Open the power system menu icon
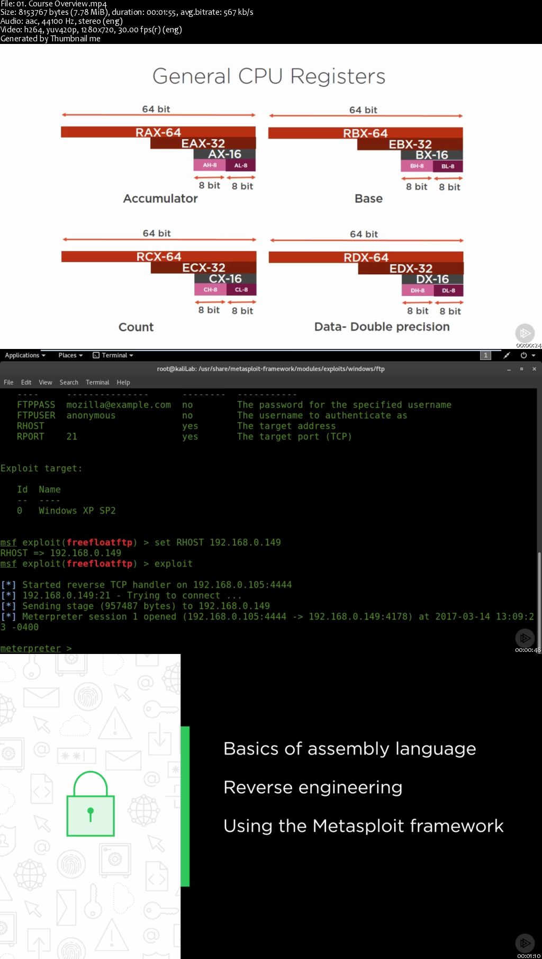This screenshot has width=542, height=959. 523,355
